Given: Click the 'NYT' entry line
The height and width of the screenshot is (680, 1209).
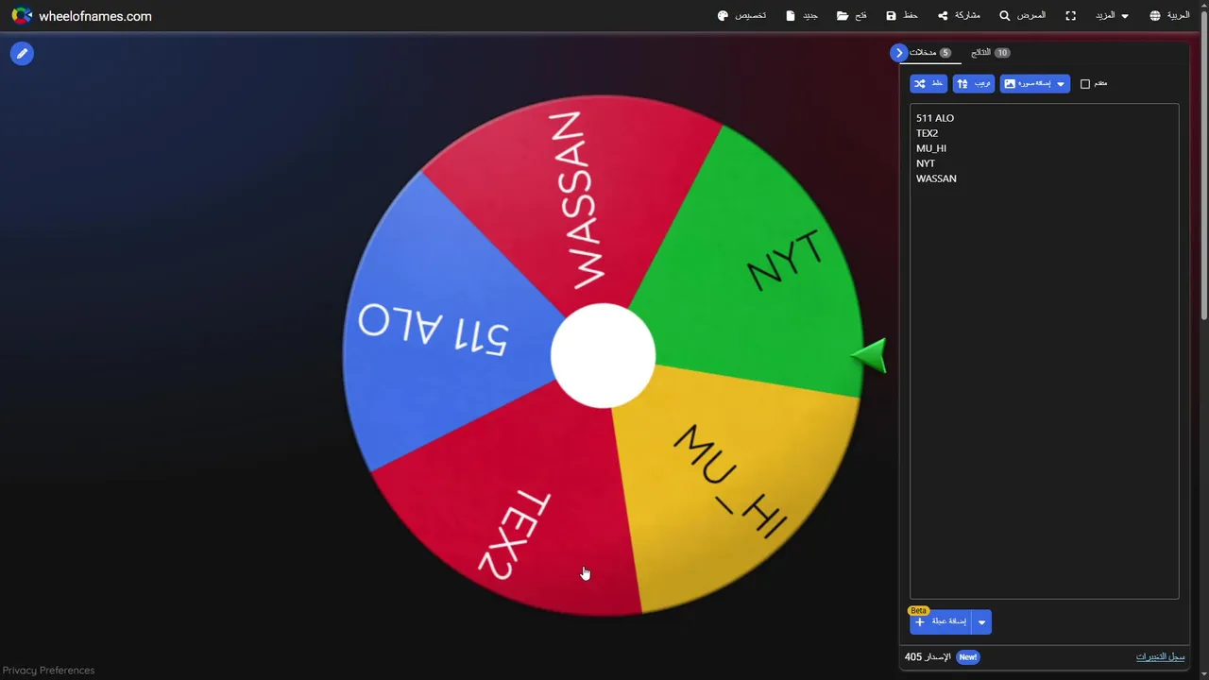Looking at the screenshot, I should point(926,163).
